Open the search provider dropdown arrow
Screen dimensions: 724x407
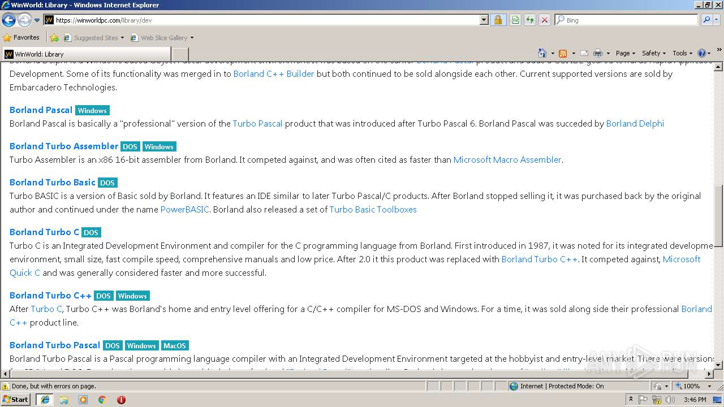pos(717,20)
